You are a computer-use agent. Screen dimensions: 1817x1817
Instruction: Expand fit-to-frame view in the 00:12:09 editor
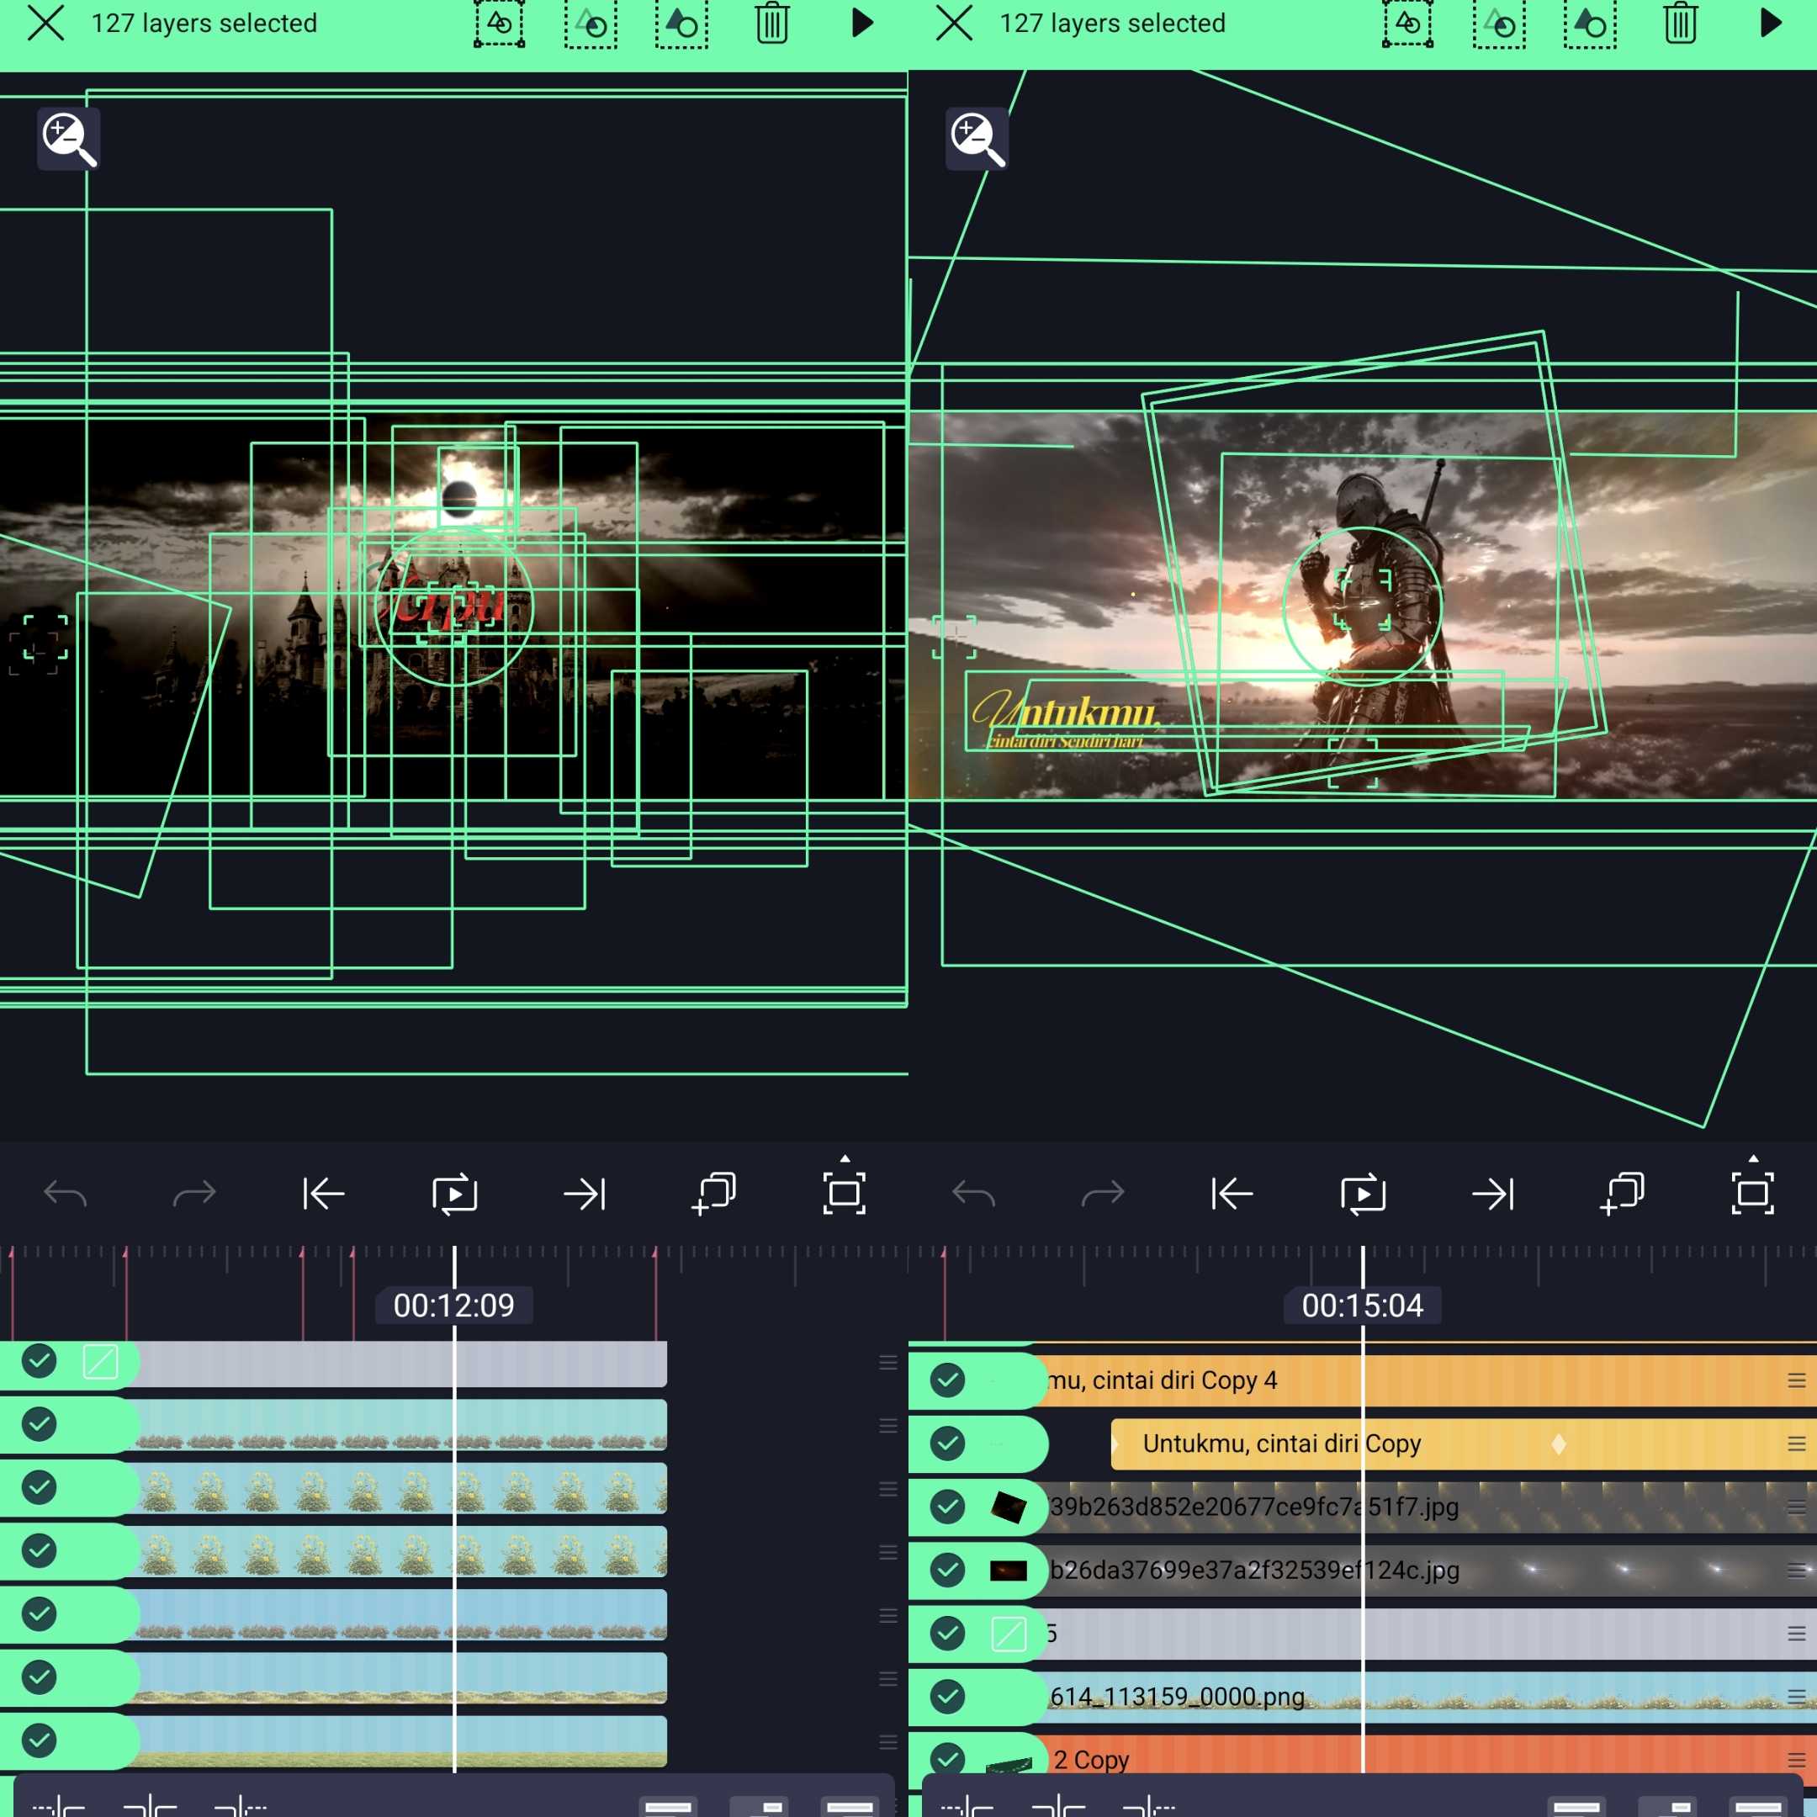coord(845,1193)
